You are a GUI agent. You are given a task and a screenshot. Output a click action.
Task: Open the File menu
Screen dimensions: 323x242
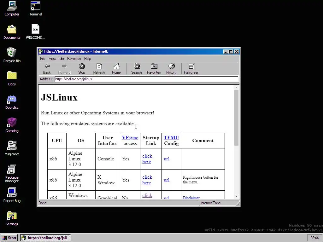point(43,58)
